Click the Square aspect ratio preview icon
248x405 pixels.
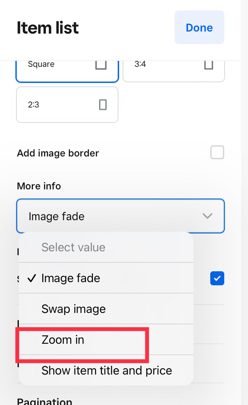pyautogui.click(x=101, y=64)
